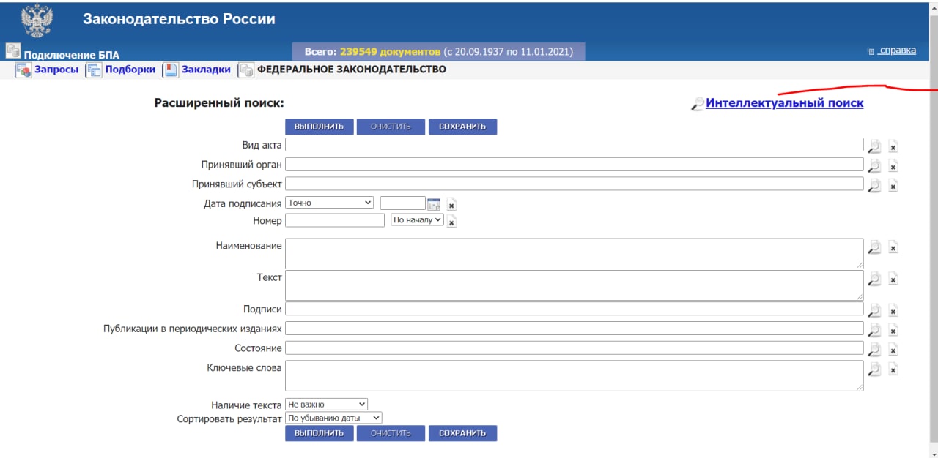Open dictionary lookup for Вид акта field
The image size is (938, 458).
(874, 146)
